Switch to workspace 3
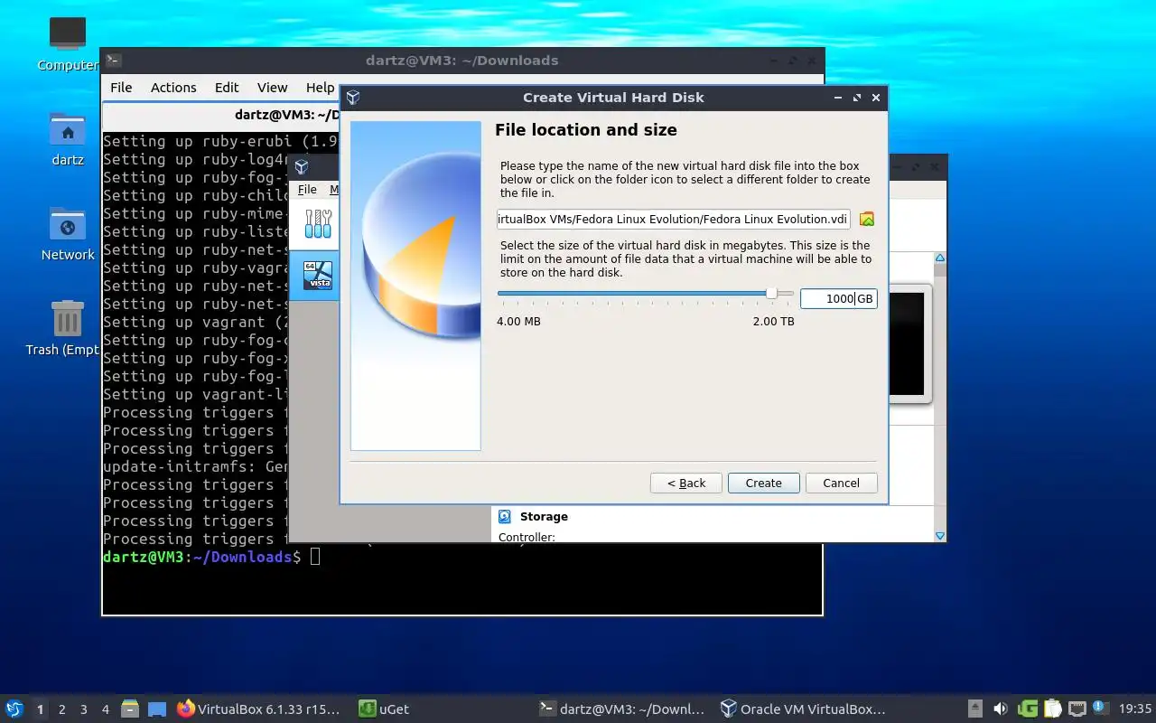The width and height of the screenshot is (1156, 723). [x=84, y=709]
